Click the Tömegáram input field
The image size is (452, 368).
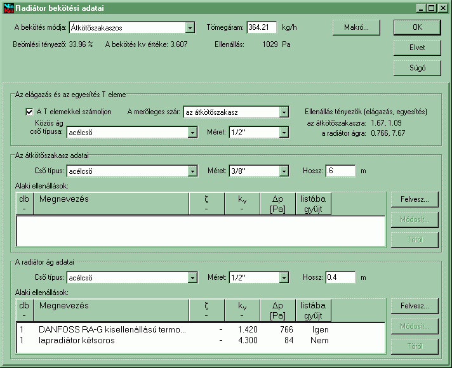point(262,28)
